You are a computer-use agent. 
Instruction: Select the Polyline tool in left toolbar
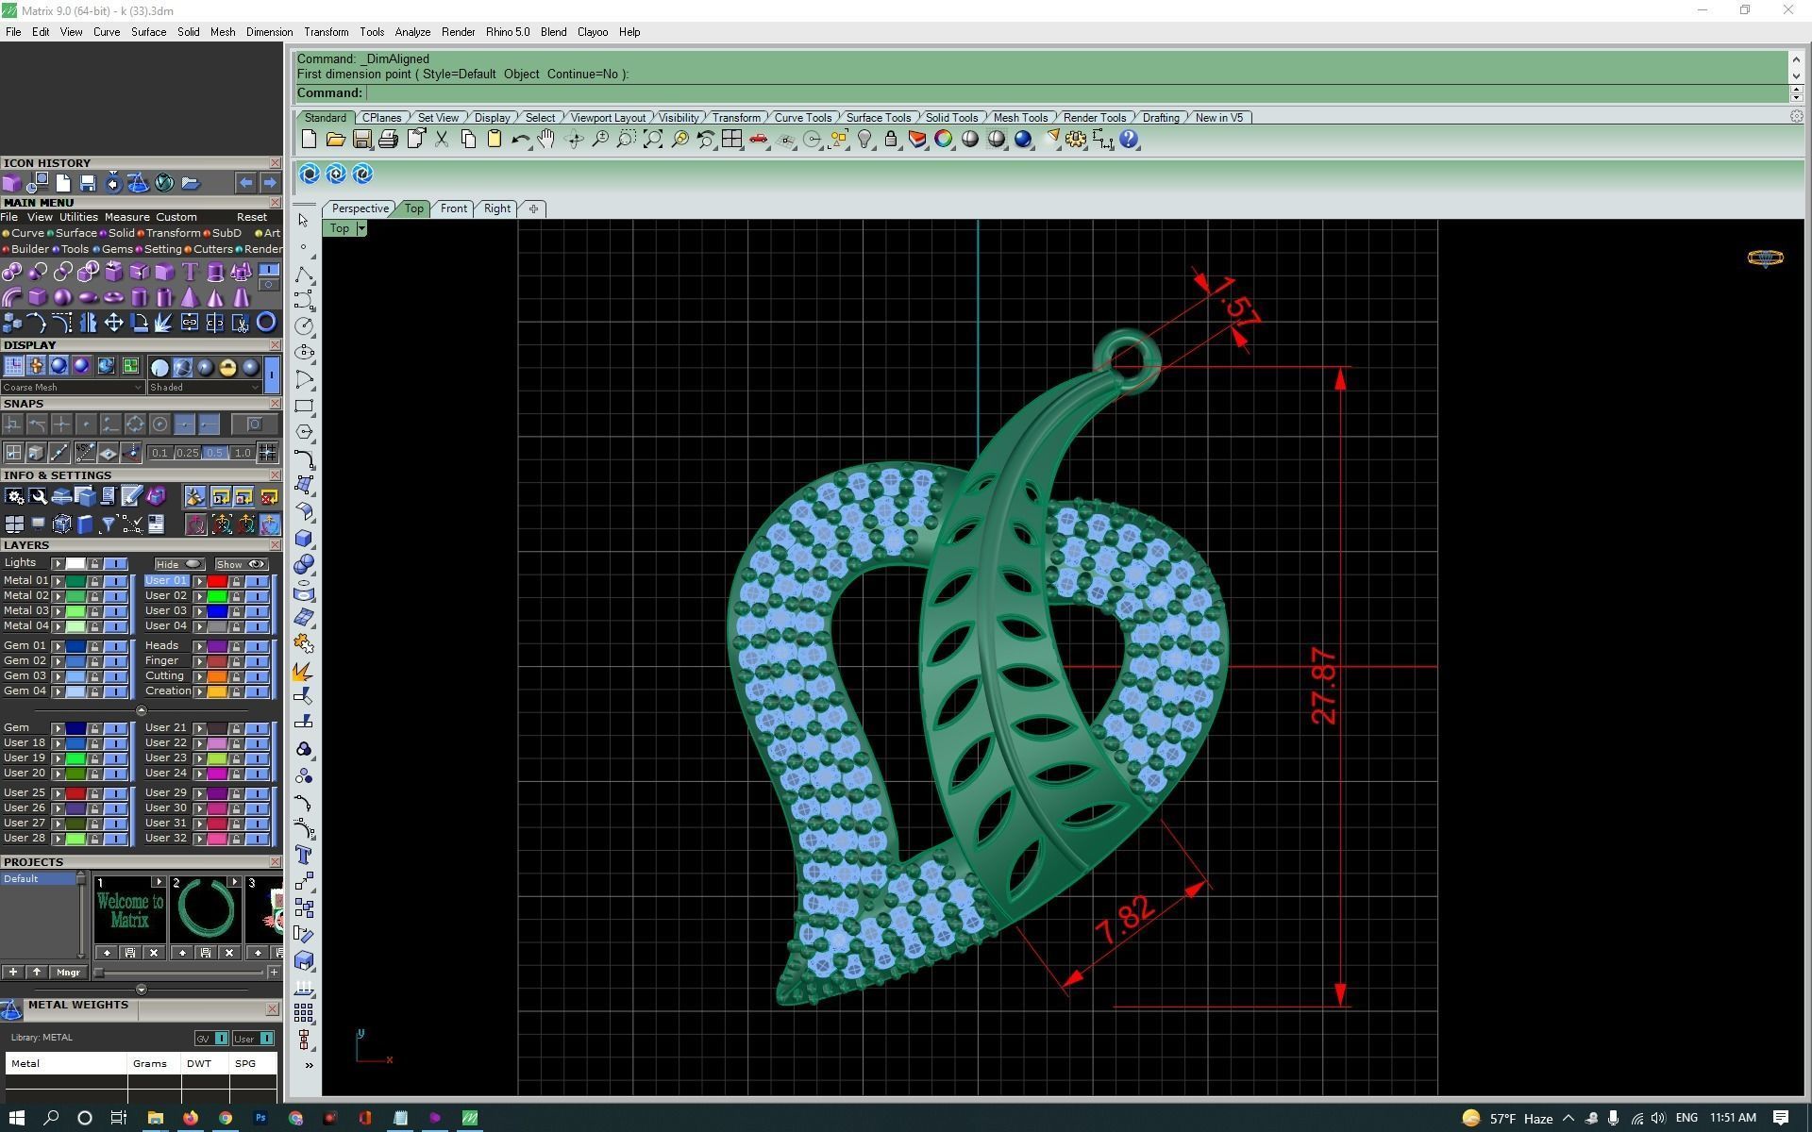point(304,274)
